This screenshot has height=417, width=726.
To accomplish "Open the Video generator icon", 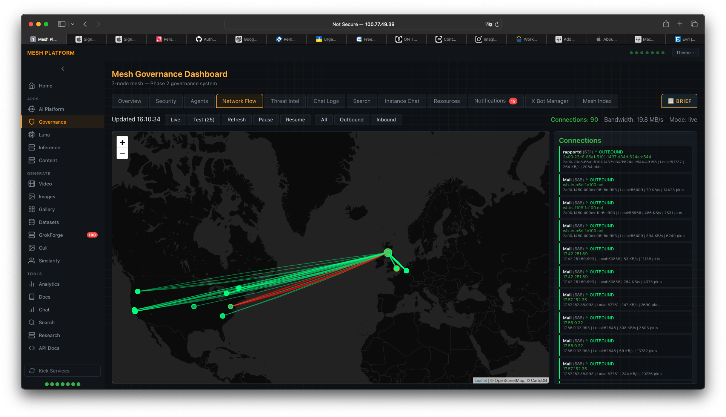I will point(32,184).
